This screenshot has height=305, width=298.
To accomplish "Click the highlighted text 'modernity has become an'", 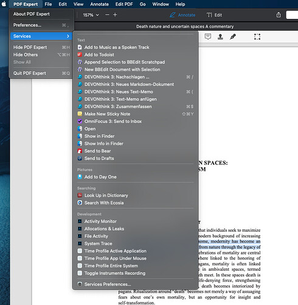I will (235, 242).
